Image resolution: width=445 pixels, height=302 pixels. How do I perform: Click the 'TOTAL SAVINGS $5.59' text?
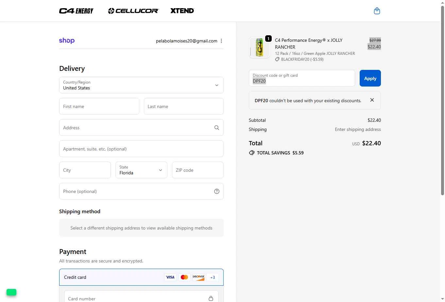(280, 153)
